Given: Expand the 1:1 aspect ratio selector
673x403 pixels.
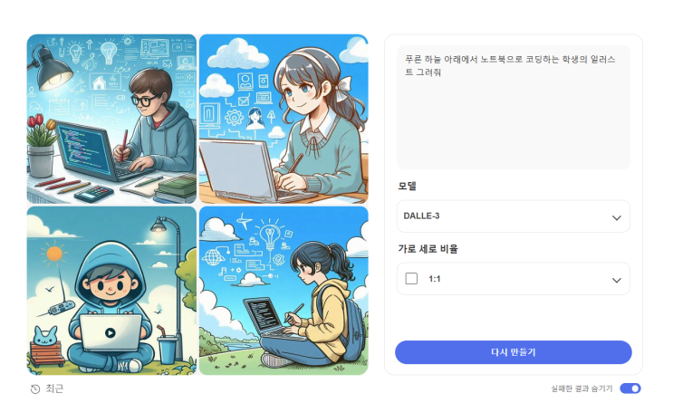Looking at the screenshot, I should 514,279.
